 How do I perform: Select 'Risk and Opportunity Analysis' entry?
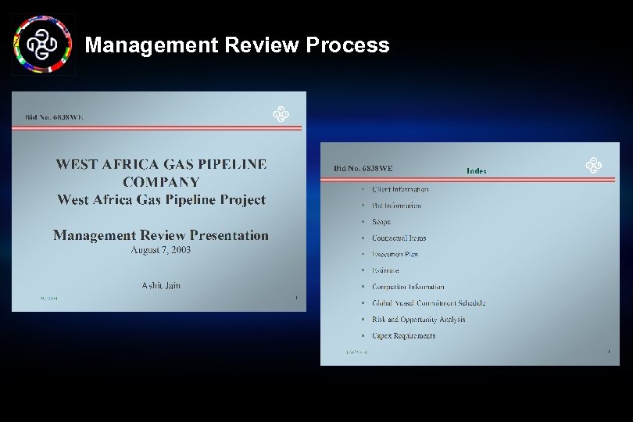[419, 320]
